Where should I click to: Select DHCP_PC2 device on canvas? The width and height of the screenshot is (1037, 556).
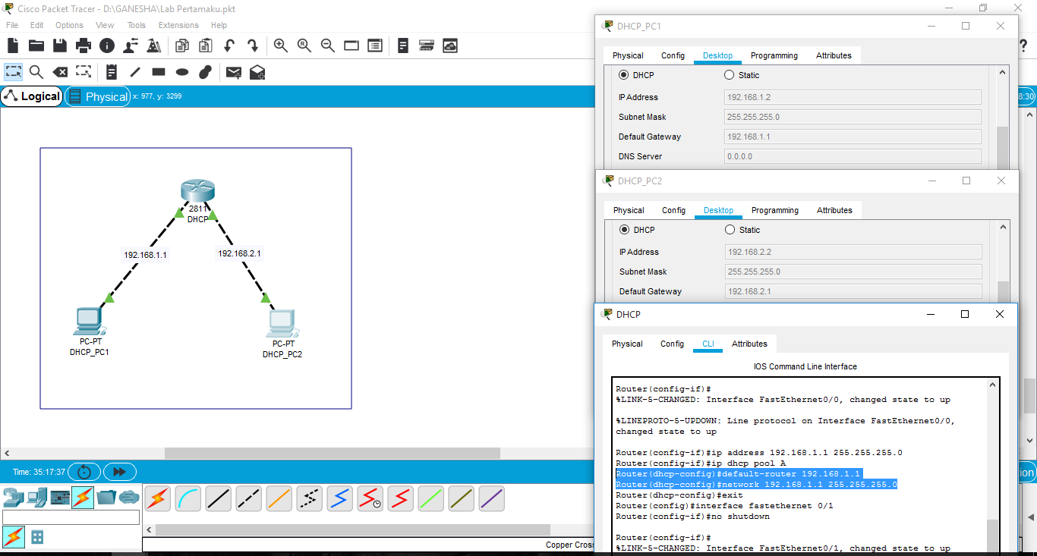282,324
